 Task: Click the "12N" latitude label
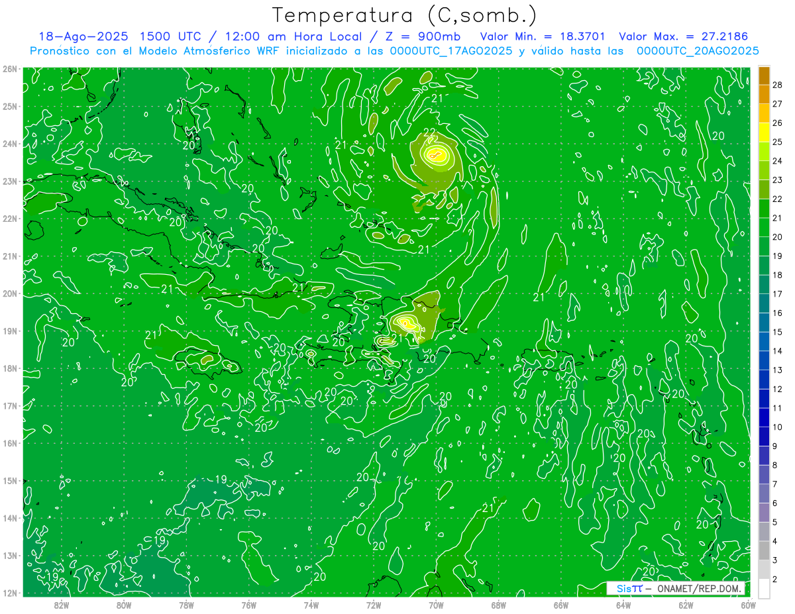pos(11,593)
